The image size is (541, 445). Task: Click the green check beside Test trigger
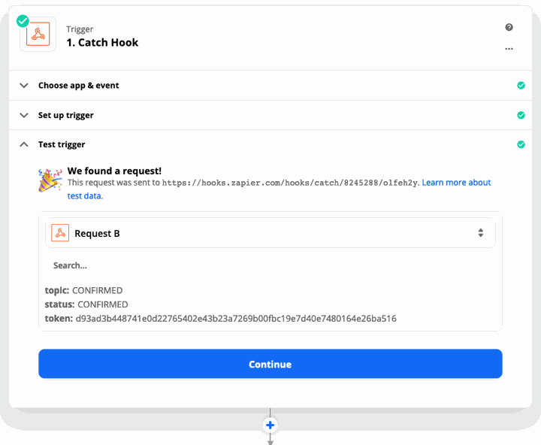click(521, 144)
